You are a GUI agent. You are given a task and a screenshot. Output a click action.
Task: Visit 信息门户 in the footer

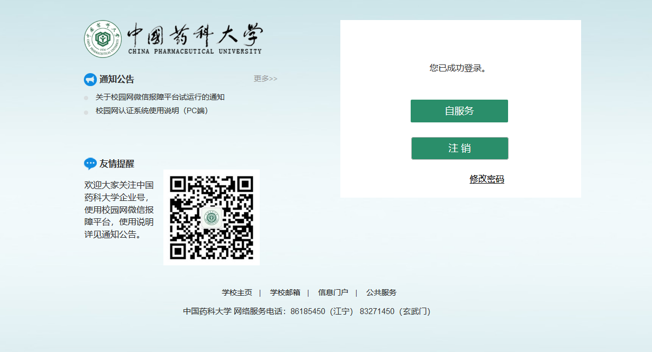tap(333, 292)
